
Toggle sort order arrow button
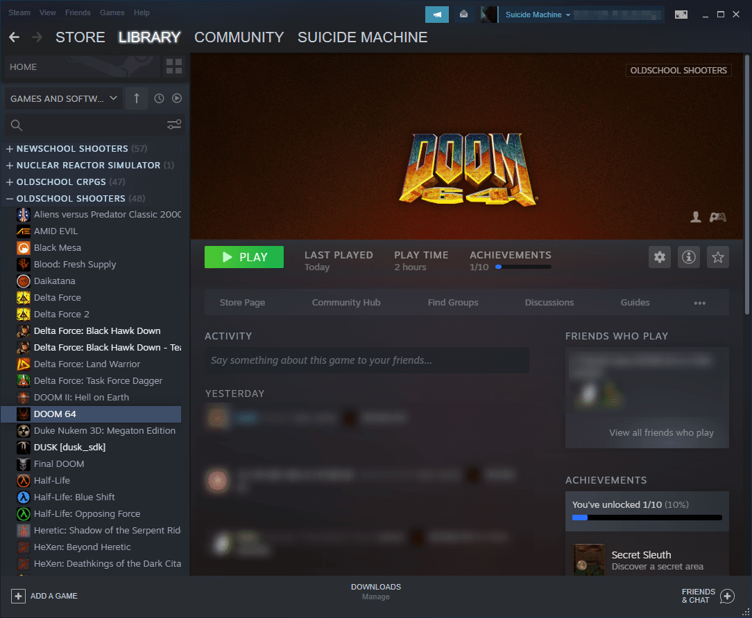pyautogui.click(x=137, y=98)
